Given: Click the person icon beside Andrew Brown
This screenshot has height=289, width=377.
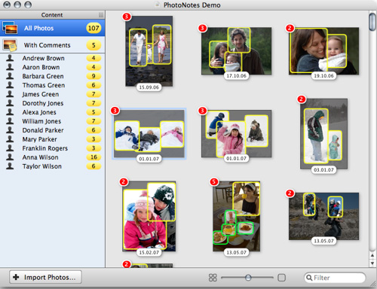Looking at the screenshot, I should [10, 58].
